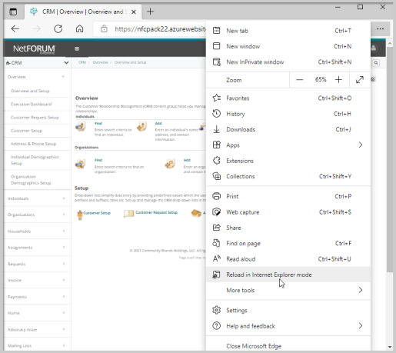Screen dimensions: 396x353
Task: Choose New InPrivate window menu item
Action: [x=288, y=62]
